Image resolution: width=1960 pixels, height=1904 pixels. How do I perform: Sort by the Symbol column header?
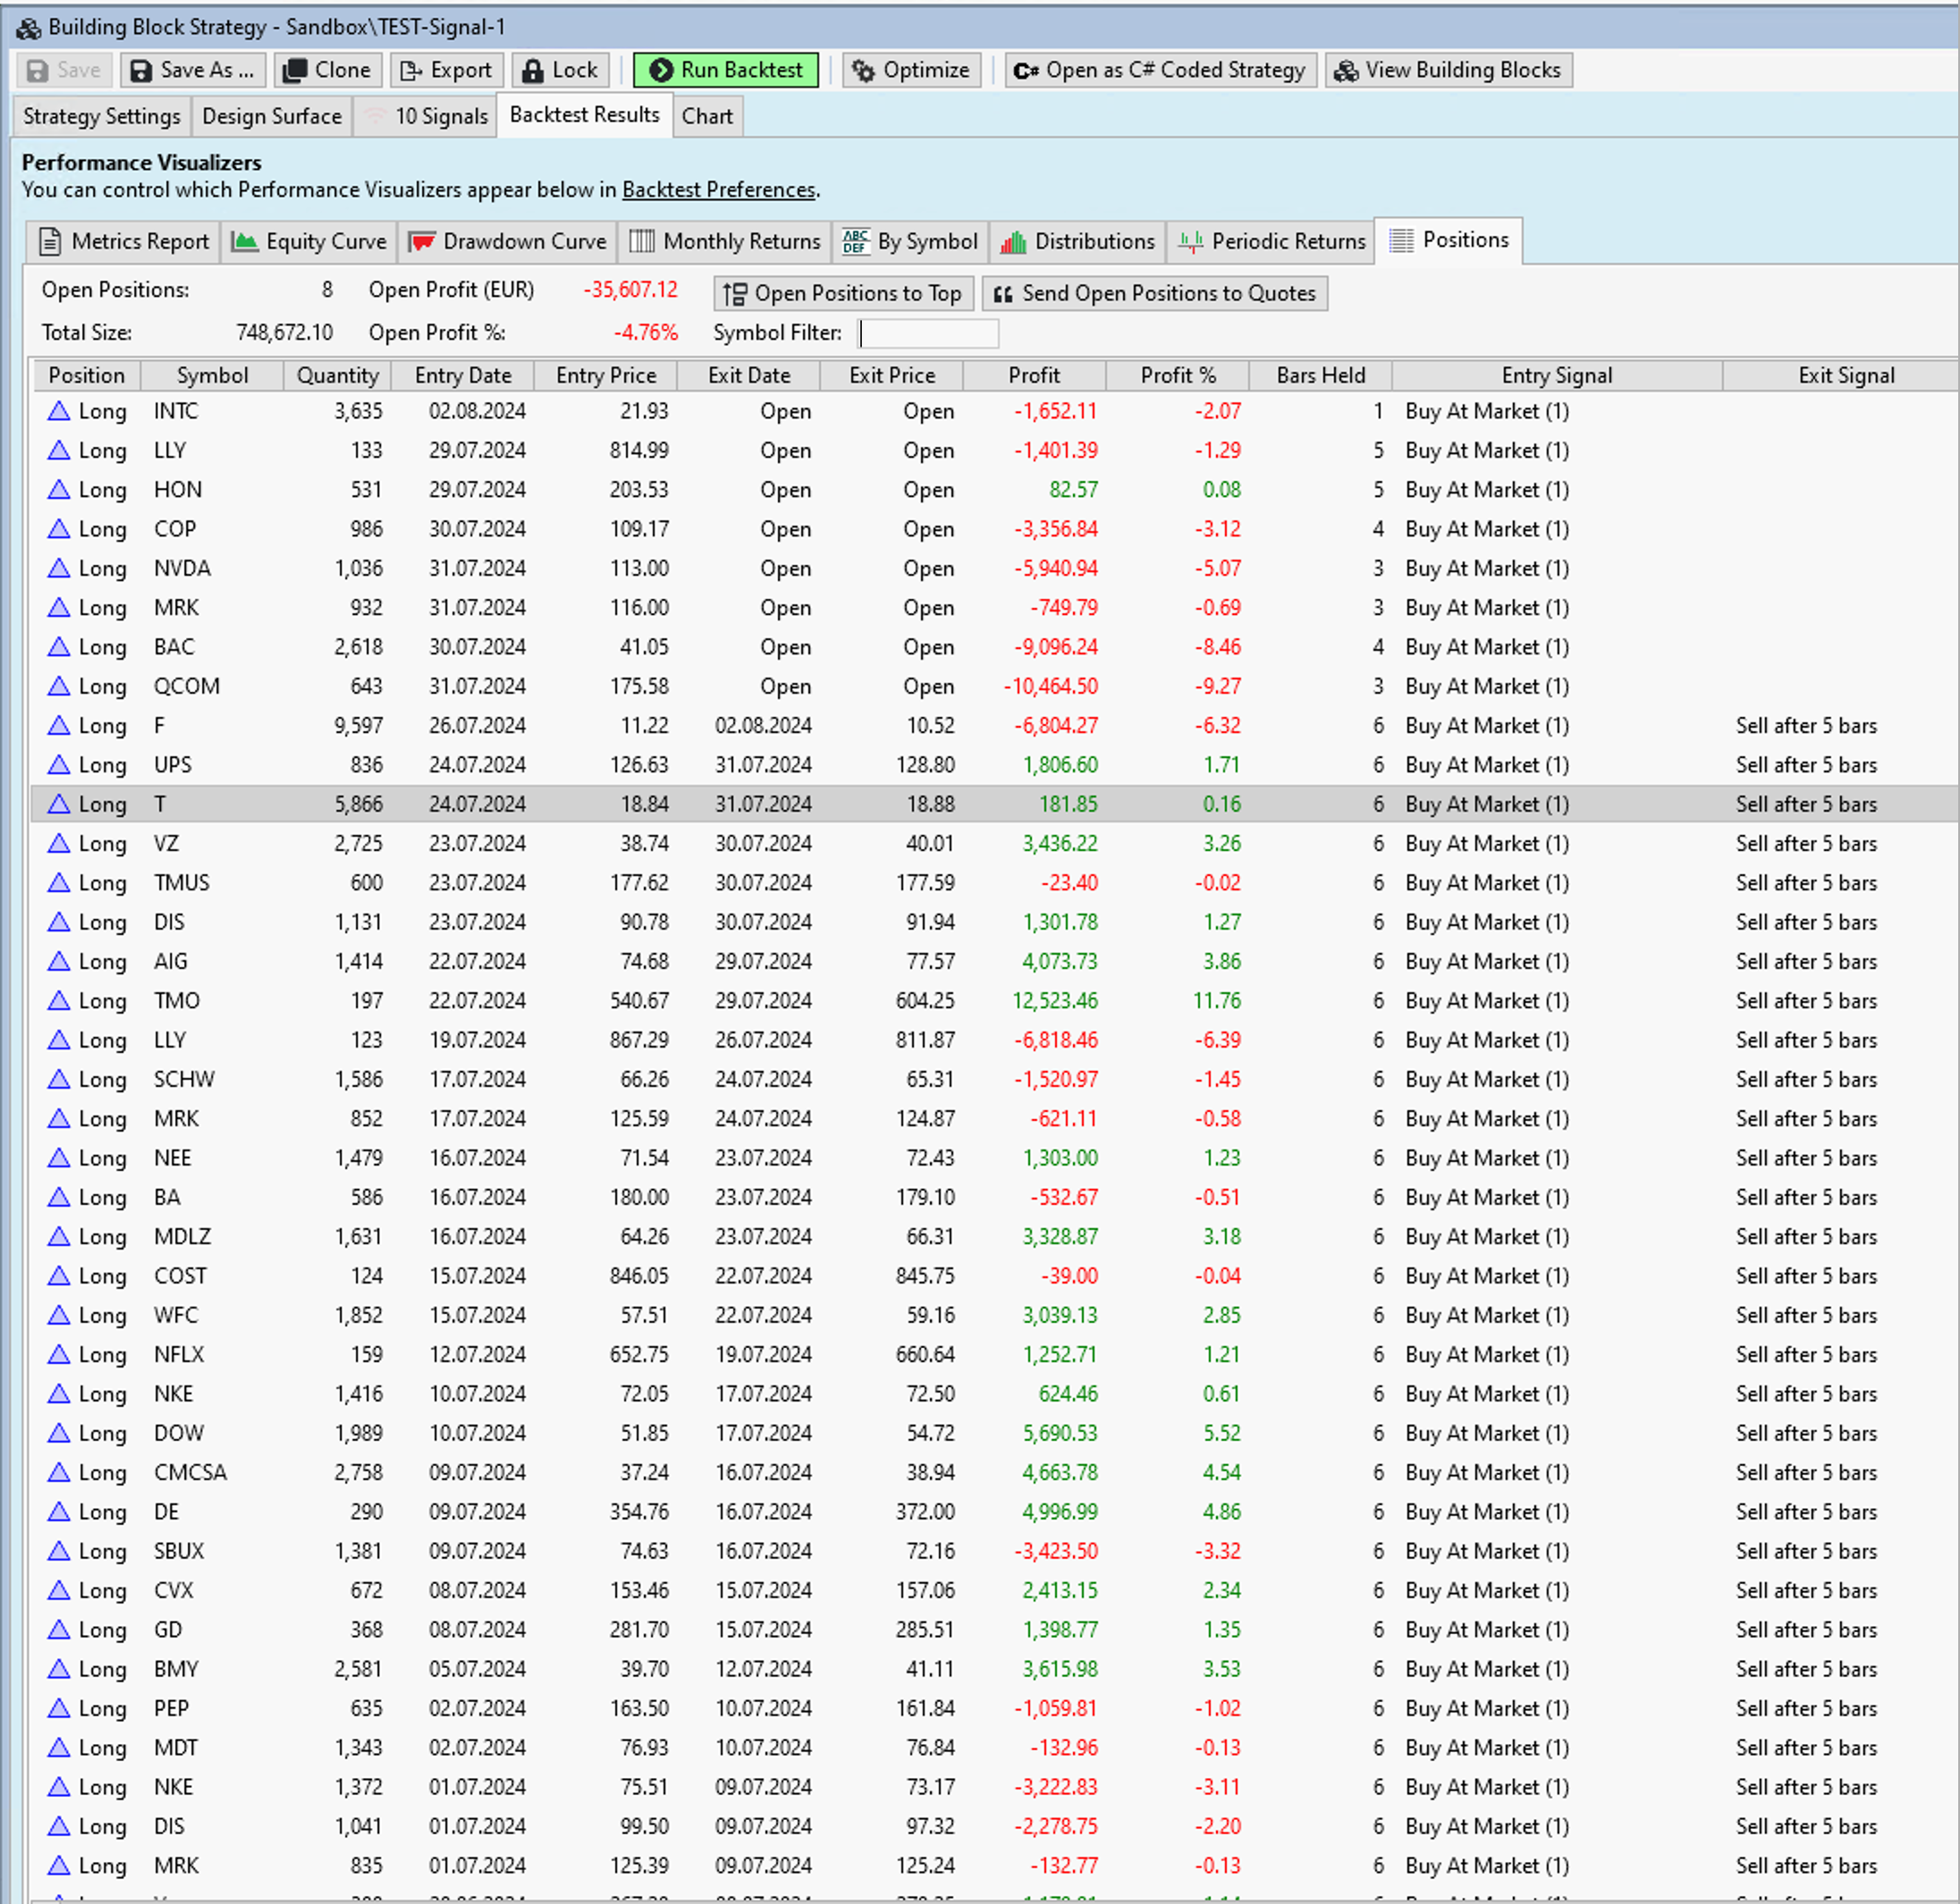tap(212, 376)
